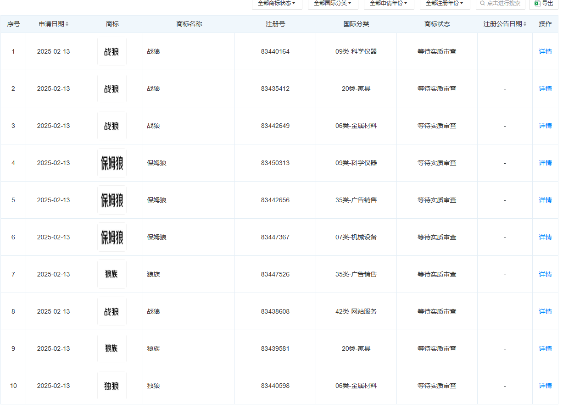
Task: Select registration number 83447367
Action: (x=275, y=237)
